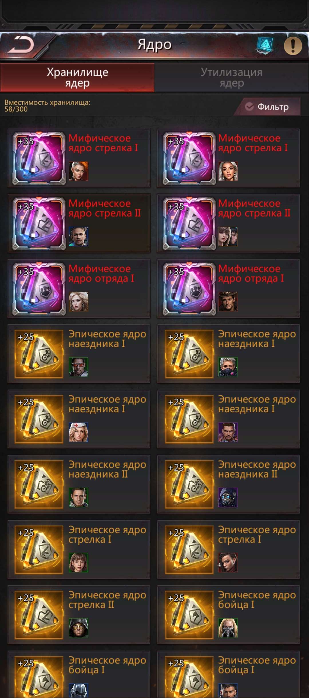Select Эпическое ядро бойца I with gas-mask hero
Screen dimensions: 309x698
click(x=228, y=615)
